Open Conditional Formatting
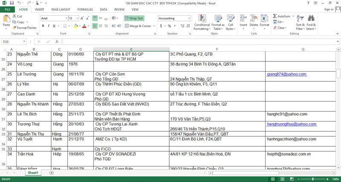Viewport: 341px width, 182px height. coord(202,23)
